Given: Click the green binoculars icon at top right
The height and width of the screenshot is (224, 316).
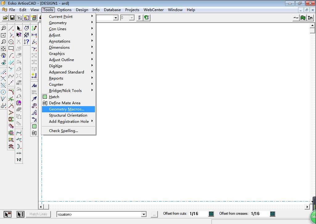Looking at the screenshot, I should click(x=303, y=18).
